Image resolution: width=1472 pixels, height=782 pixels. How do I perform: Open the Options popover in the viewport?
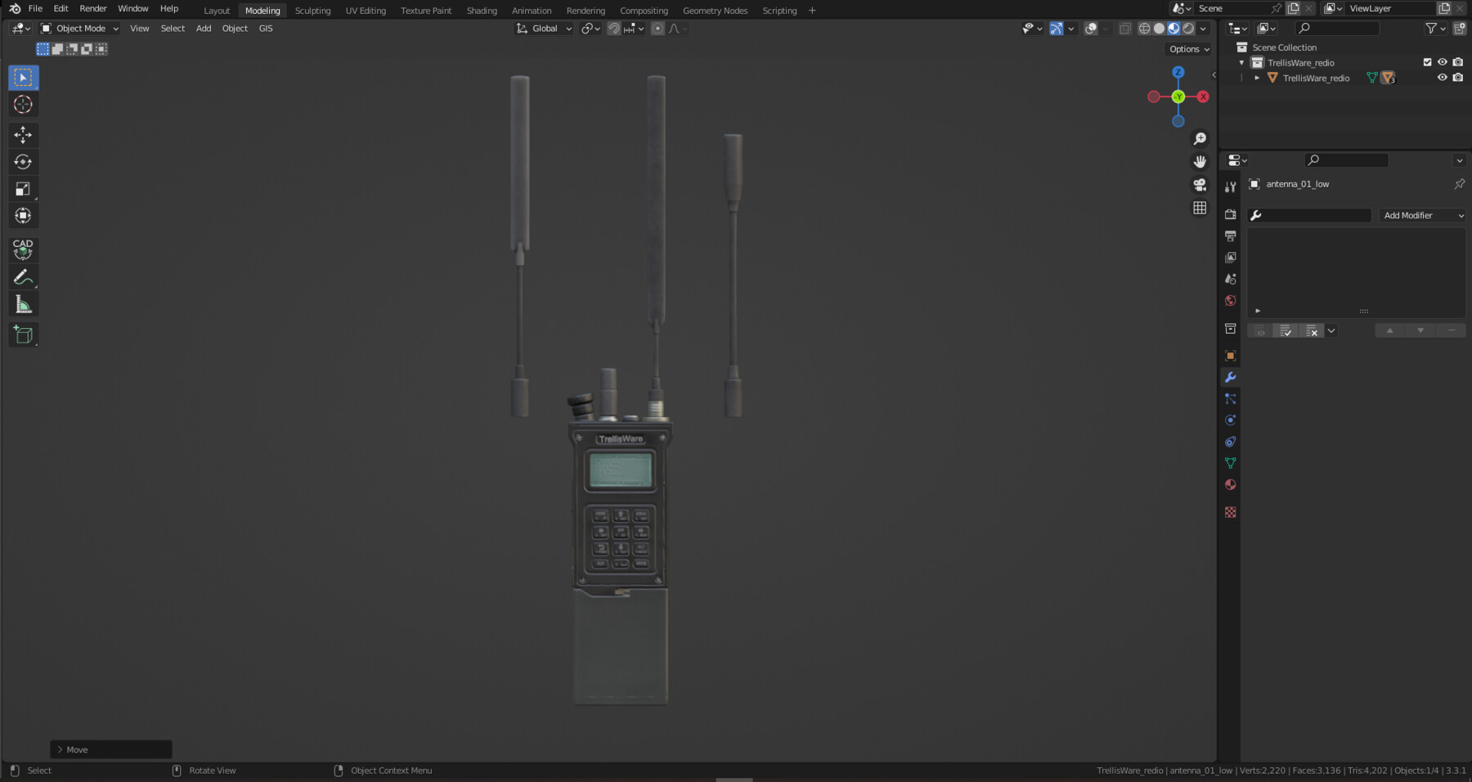pos(1187,49)
